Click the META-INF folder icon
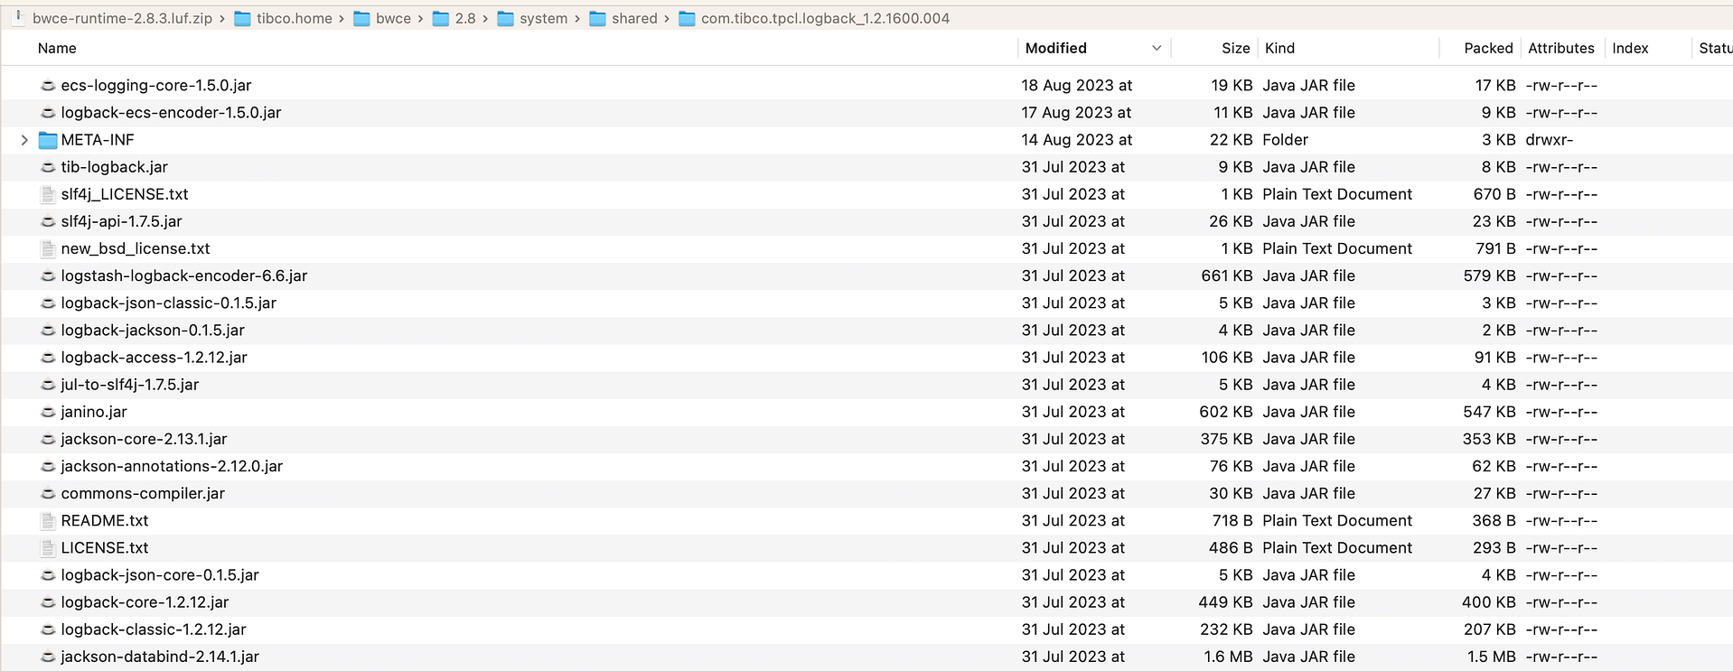 [48, 140]
